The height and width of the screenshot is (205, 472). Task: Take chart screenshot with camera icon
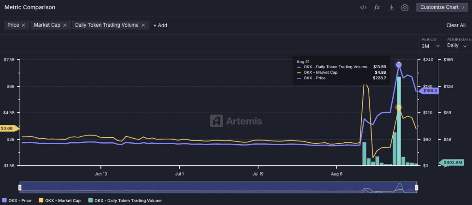tap(405, 7)
